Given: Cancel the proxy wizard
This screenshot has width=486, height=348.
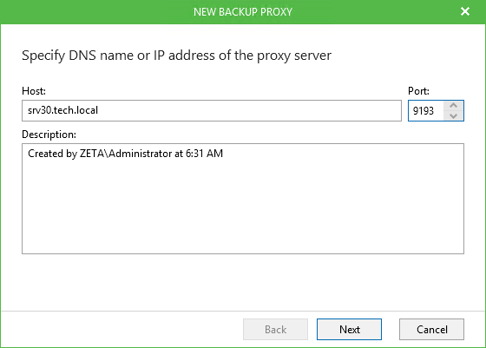Looking at the screenshot, I should point(431,330).
